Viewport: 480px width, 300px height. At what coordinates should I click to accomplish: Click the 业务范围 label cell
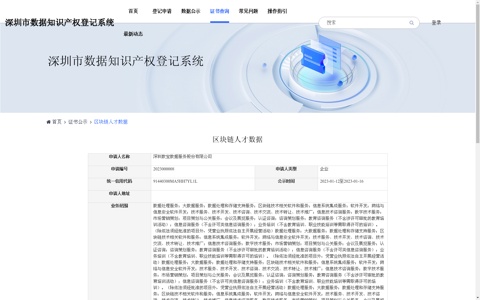[x=119, y=251]
